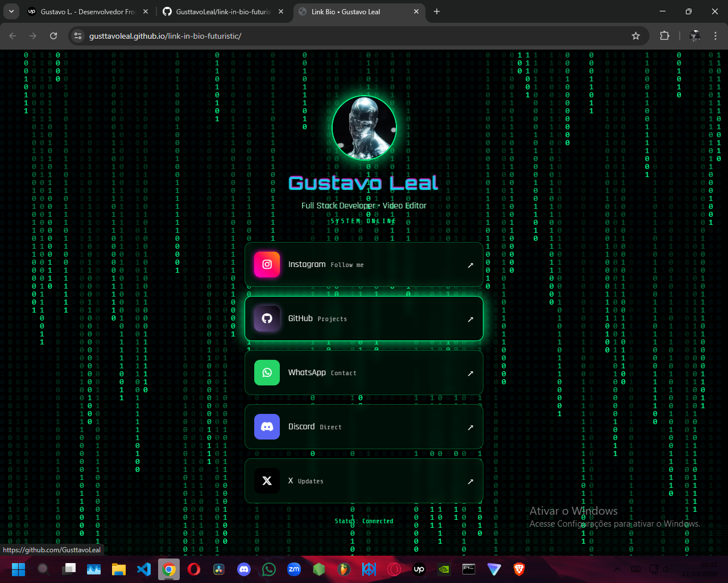Switch to the GusttavoLeal/link-in-bio-futuristic tab

click(x=222, y=11)
